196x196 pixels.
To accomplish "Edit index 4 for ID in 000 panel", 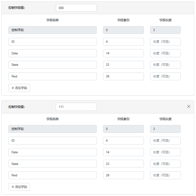I will coord(123,42).
